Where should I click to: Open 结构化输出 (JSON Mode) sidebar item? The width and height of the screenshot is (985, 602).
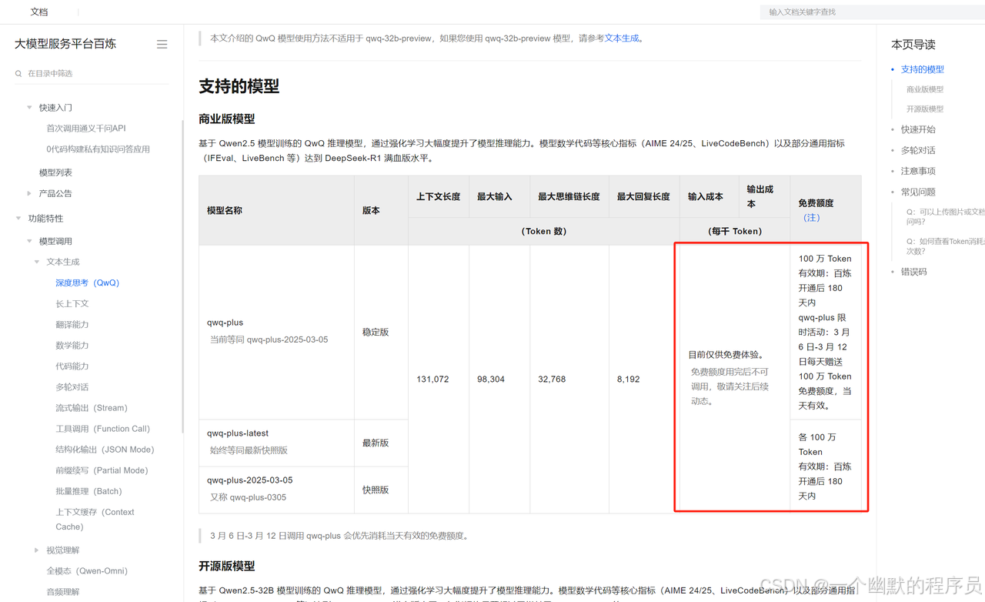tap(105, 450)
